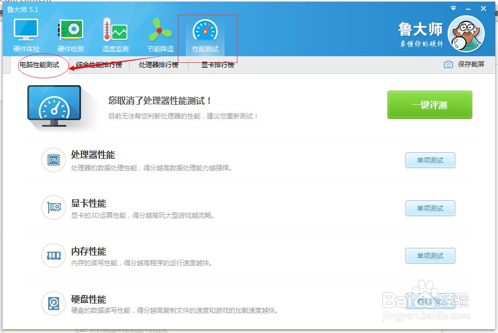Click the CPU icon for 处理器性能
This screenshot has width=498, height=333.
coord(54,160)
